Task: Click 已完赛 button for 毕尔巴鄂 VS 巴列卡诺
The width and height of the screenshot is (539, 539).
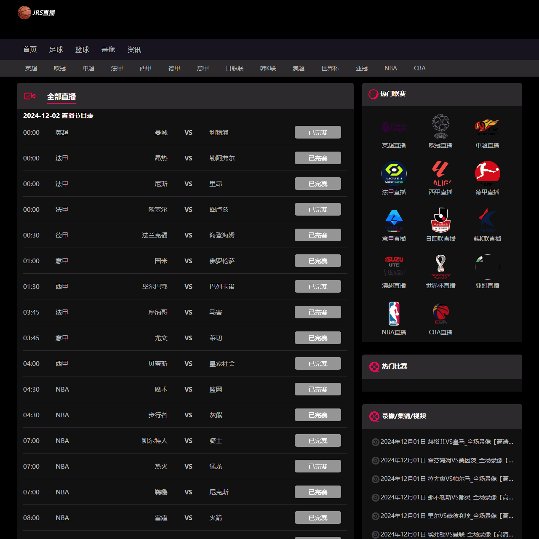Action: click(x=318, y=286)
